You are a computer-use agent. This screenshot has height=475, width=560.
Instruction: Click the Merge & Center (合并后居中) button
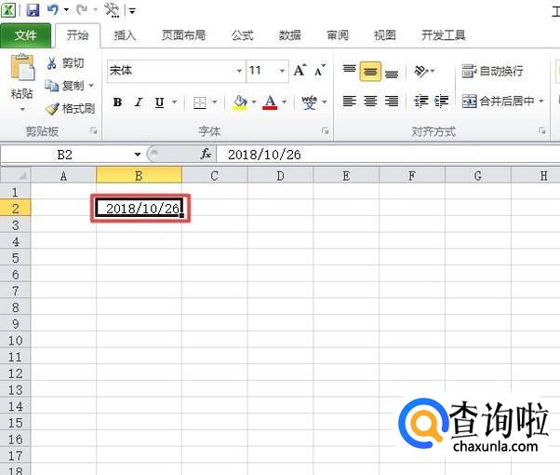501,102
